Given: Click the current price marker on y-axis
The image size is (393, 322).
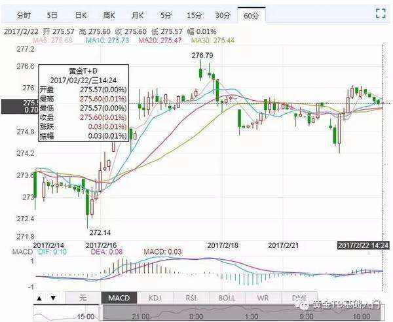Looking at the screenshot, I should click(20, 107).
